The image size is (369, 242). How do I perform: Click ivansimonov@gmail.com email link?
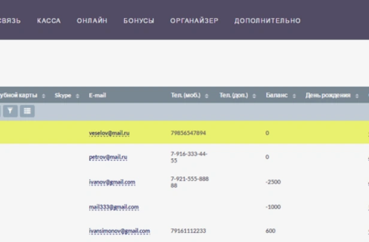point(119,231)
